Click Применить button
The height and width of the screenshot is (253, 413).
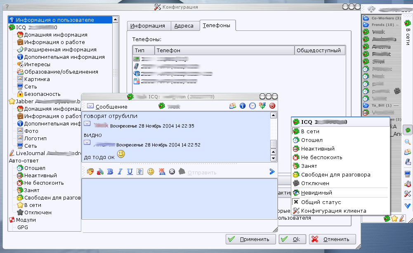(x=250, y=239)
